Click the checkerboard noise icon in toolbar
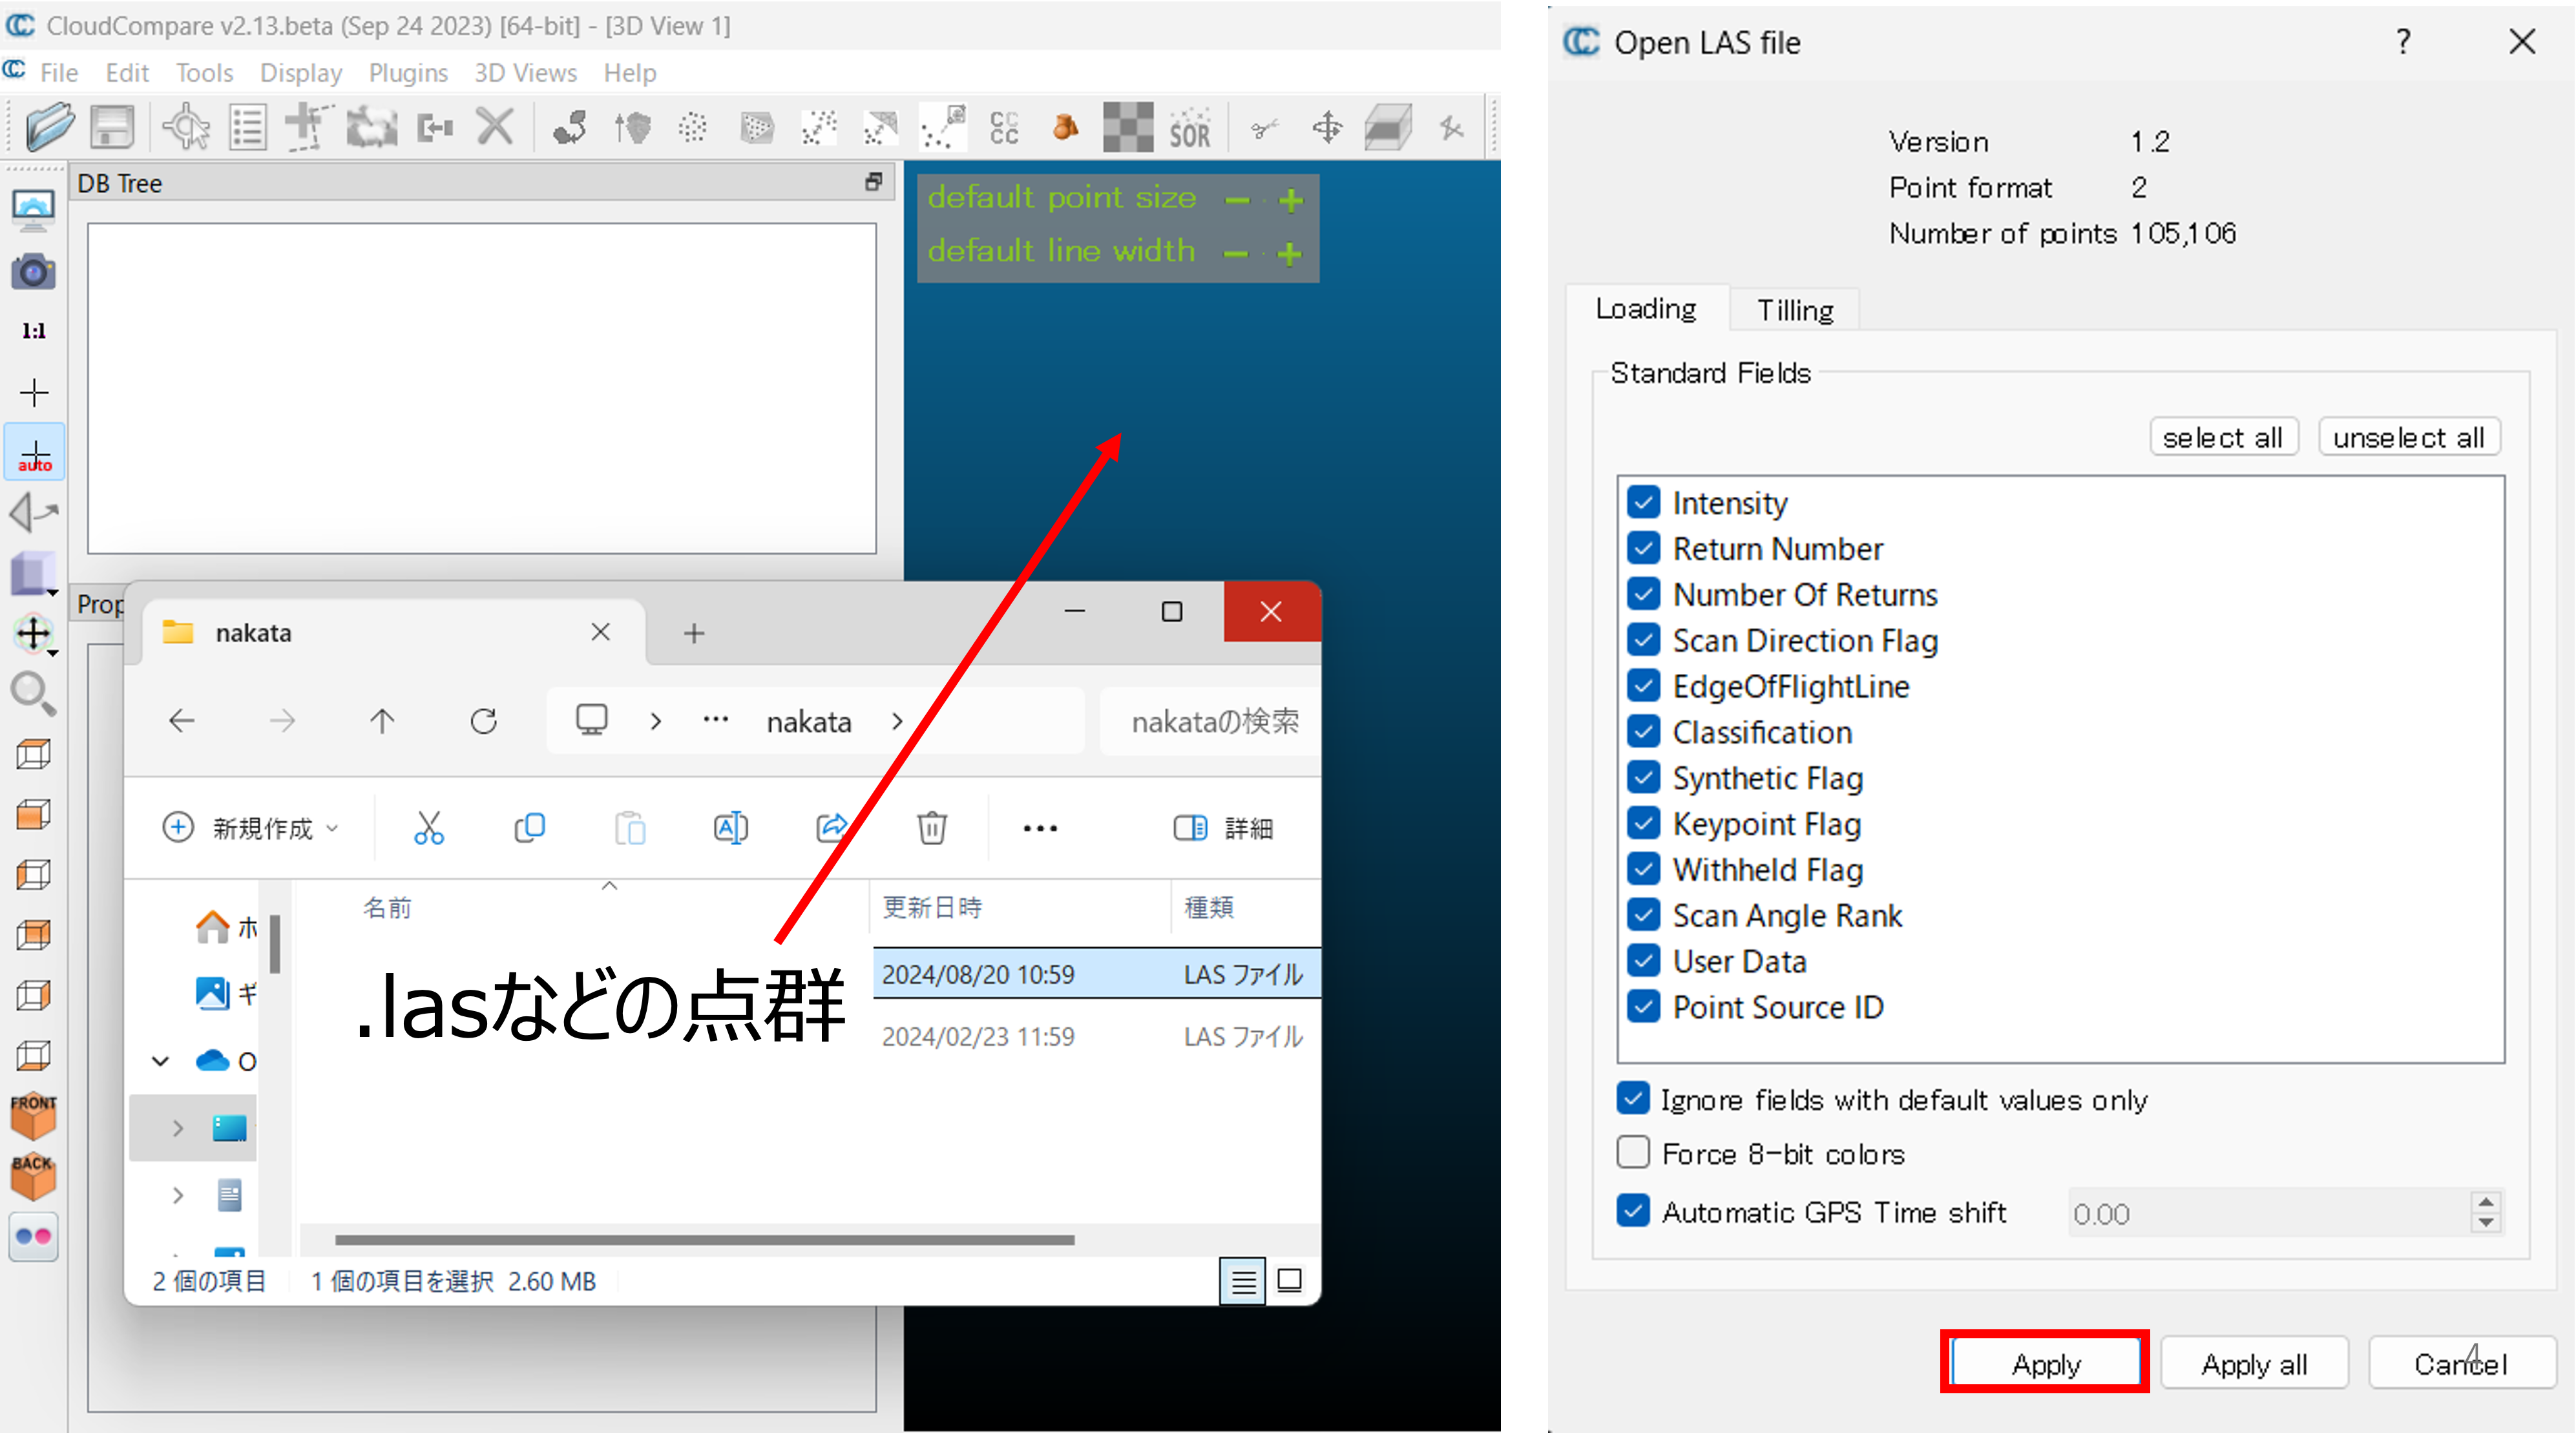Image resolution: width=2576 pixels, height=1433 pixels. coord(1128,127)
